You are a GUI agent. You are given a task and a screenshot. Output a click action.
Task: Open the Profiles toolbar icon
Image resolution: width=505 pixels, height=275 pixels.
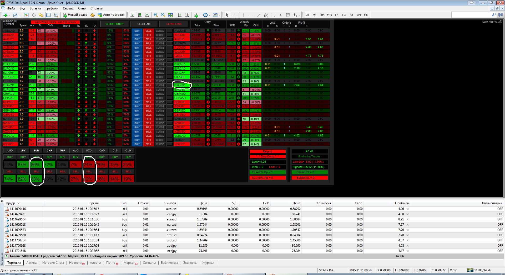(14, 15)
